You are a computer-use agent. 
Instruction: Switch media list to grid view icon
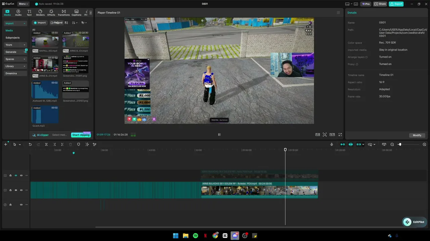[x=67, y=23]
